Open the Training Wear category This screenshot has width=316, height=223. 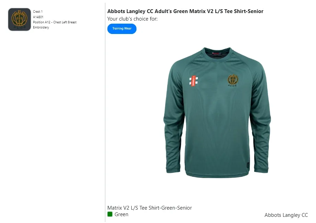[122, 29]
